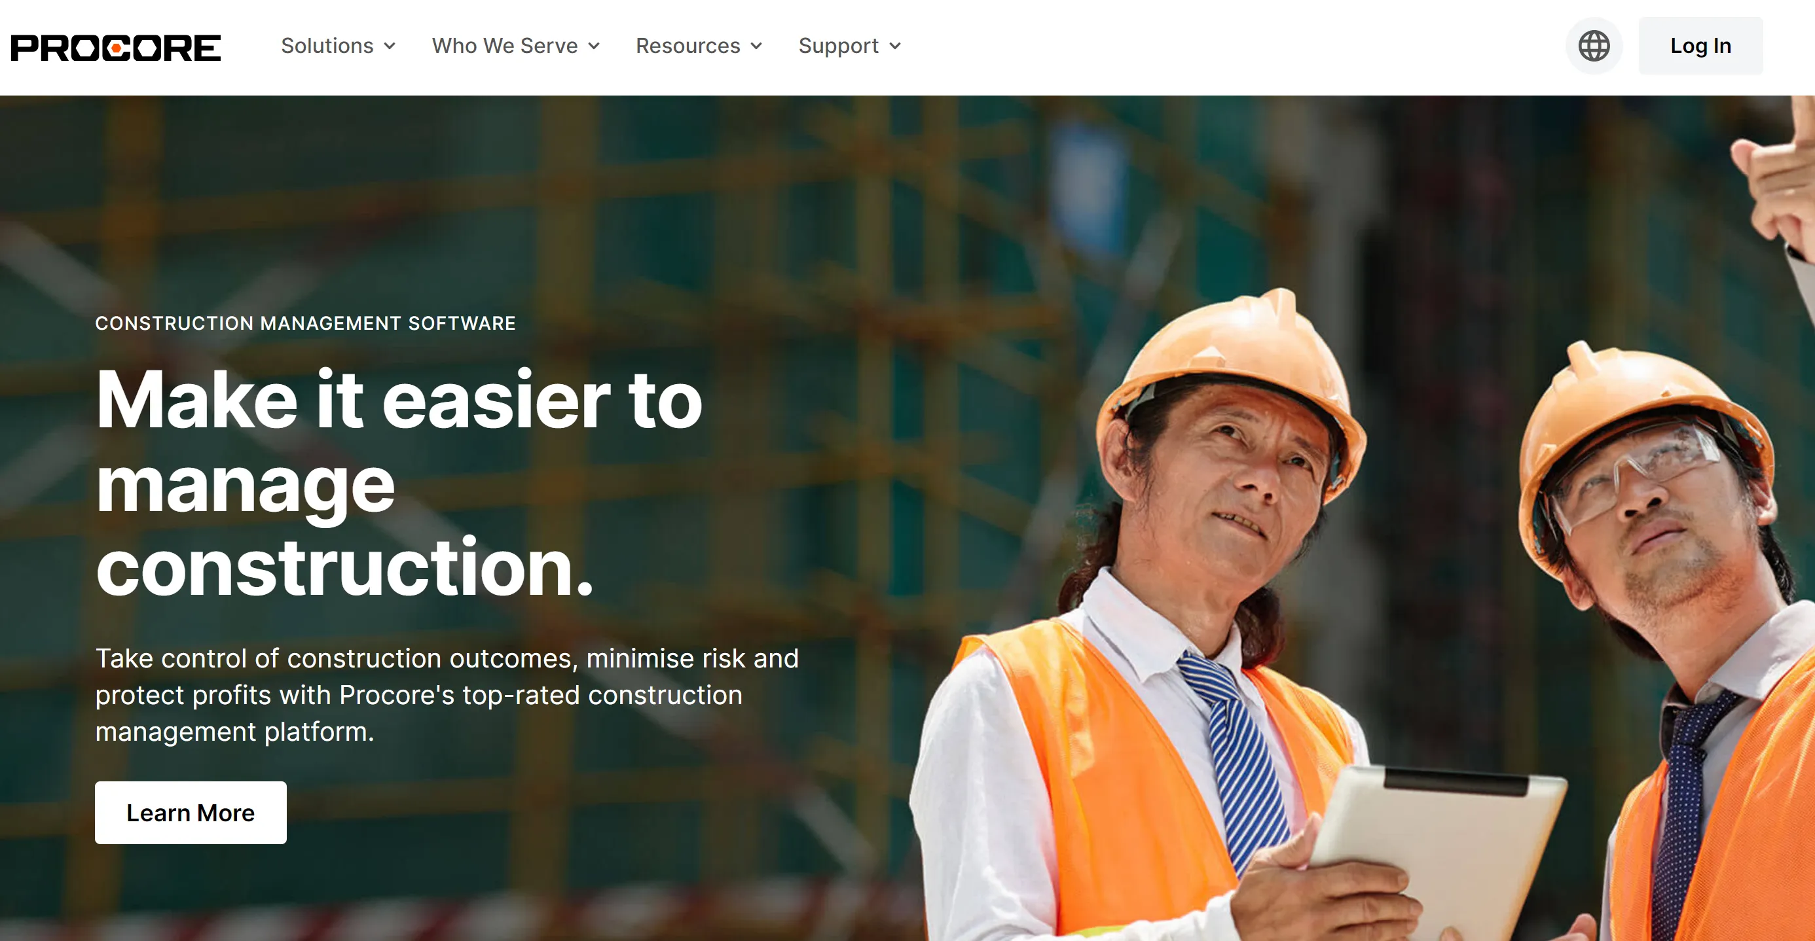The image size is (1815, 941).
Task: Open the Solutions menu
Action: (x=339, y=46)
